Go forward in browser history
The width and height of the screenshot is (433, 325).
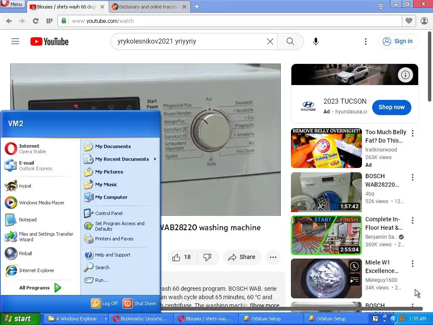(22, 21)
